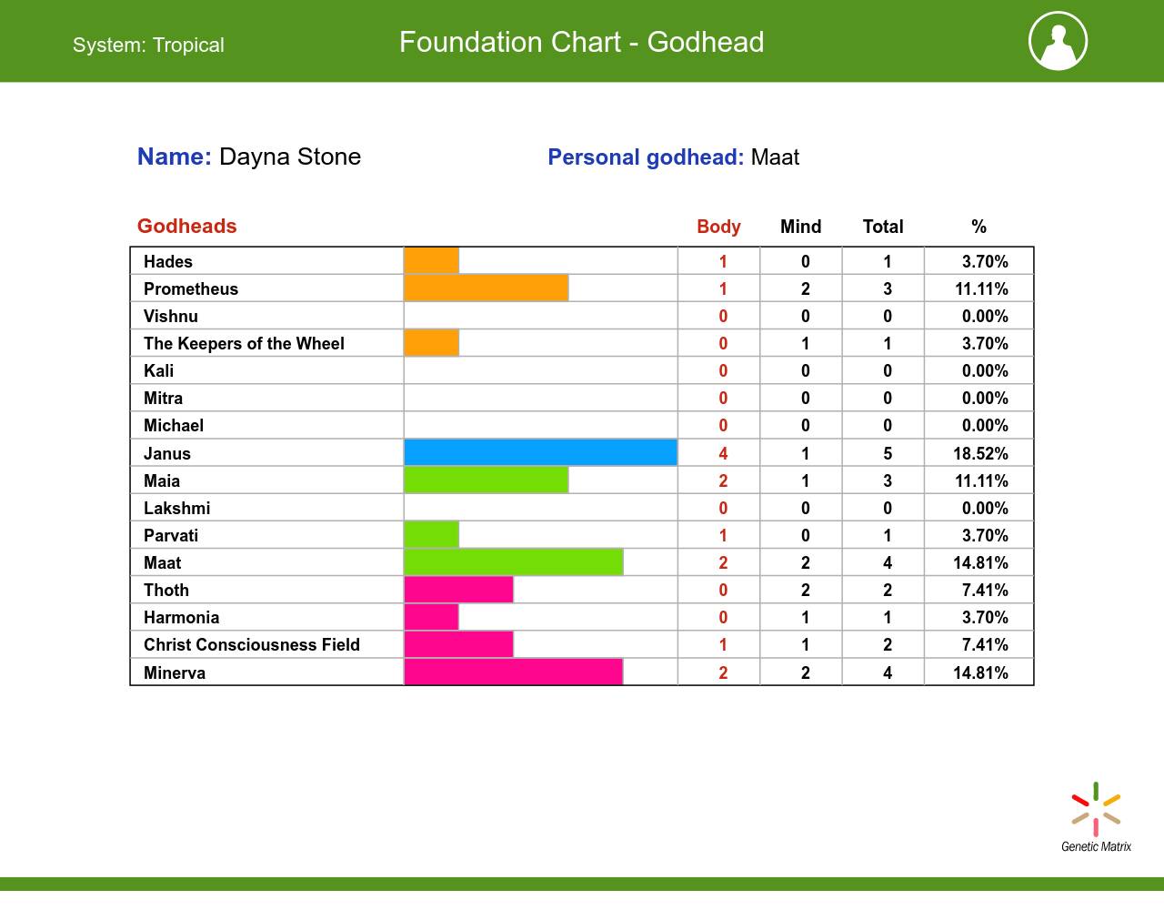
Task: Click the pink Minerva bar
Action: point(513,672)
